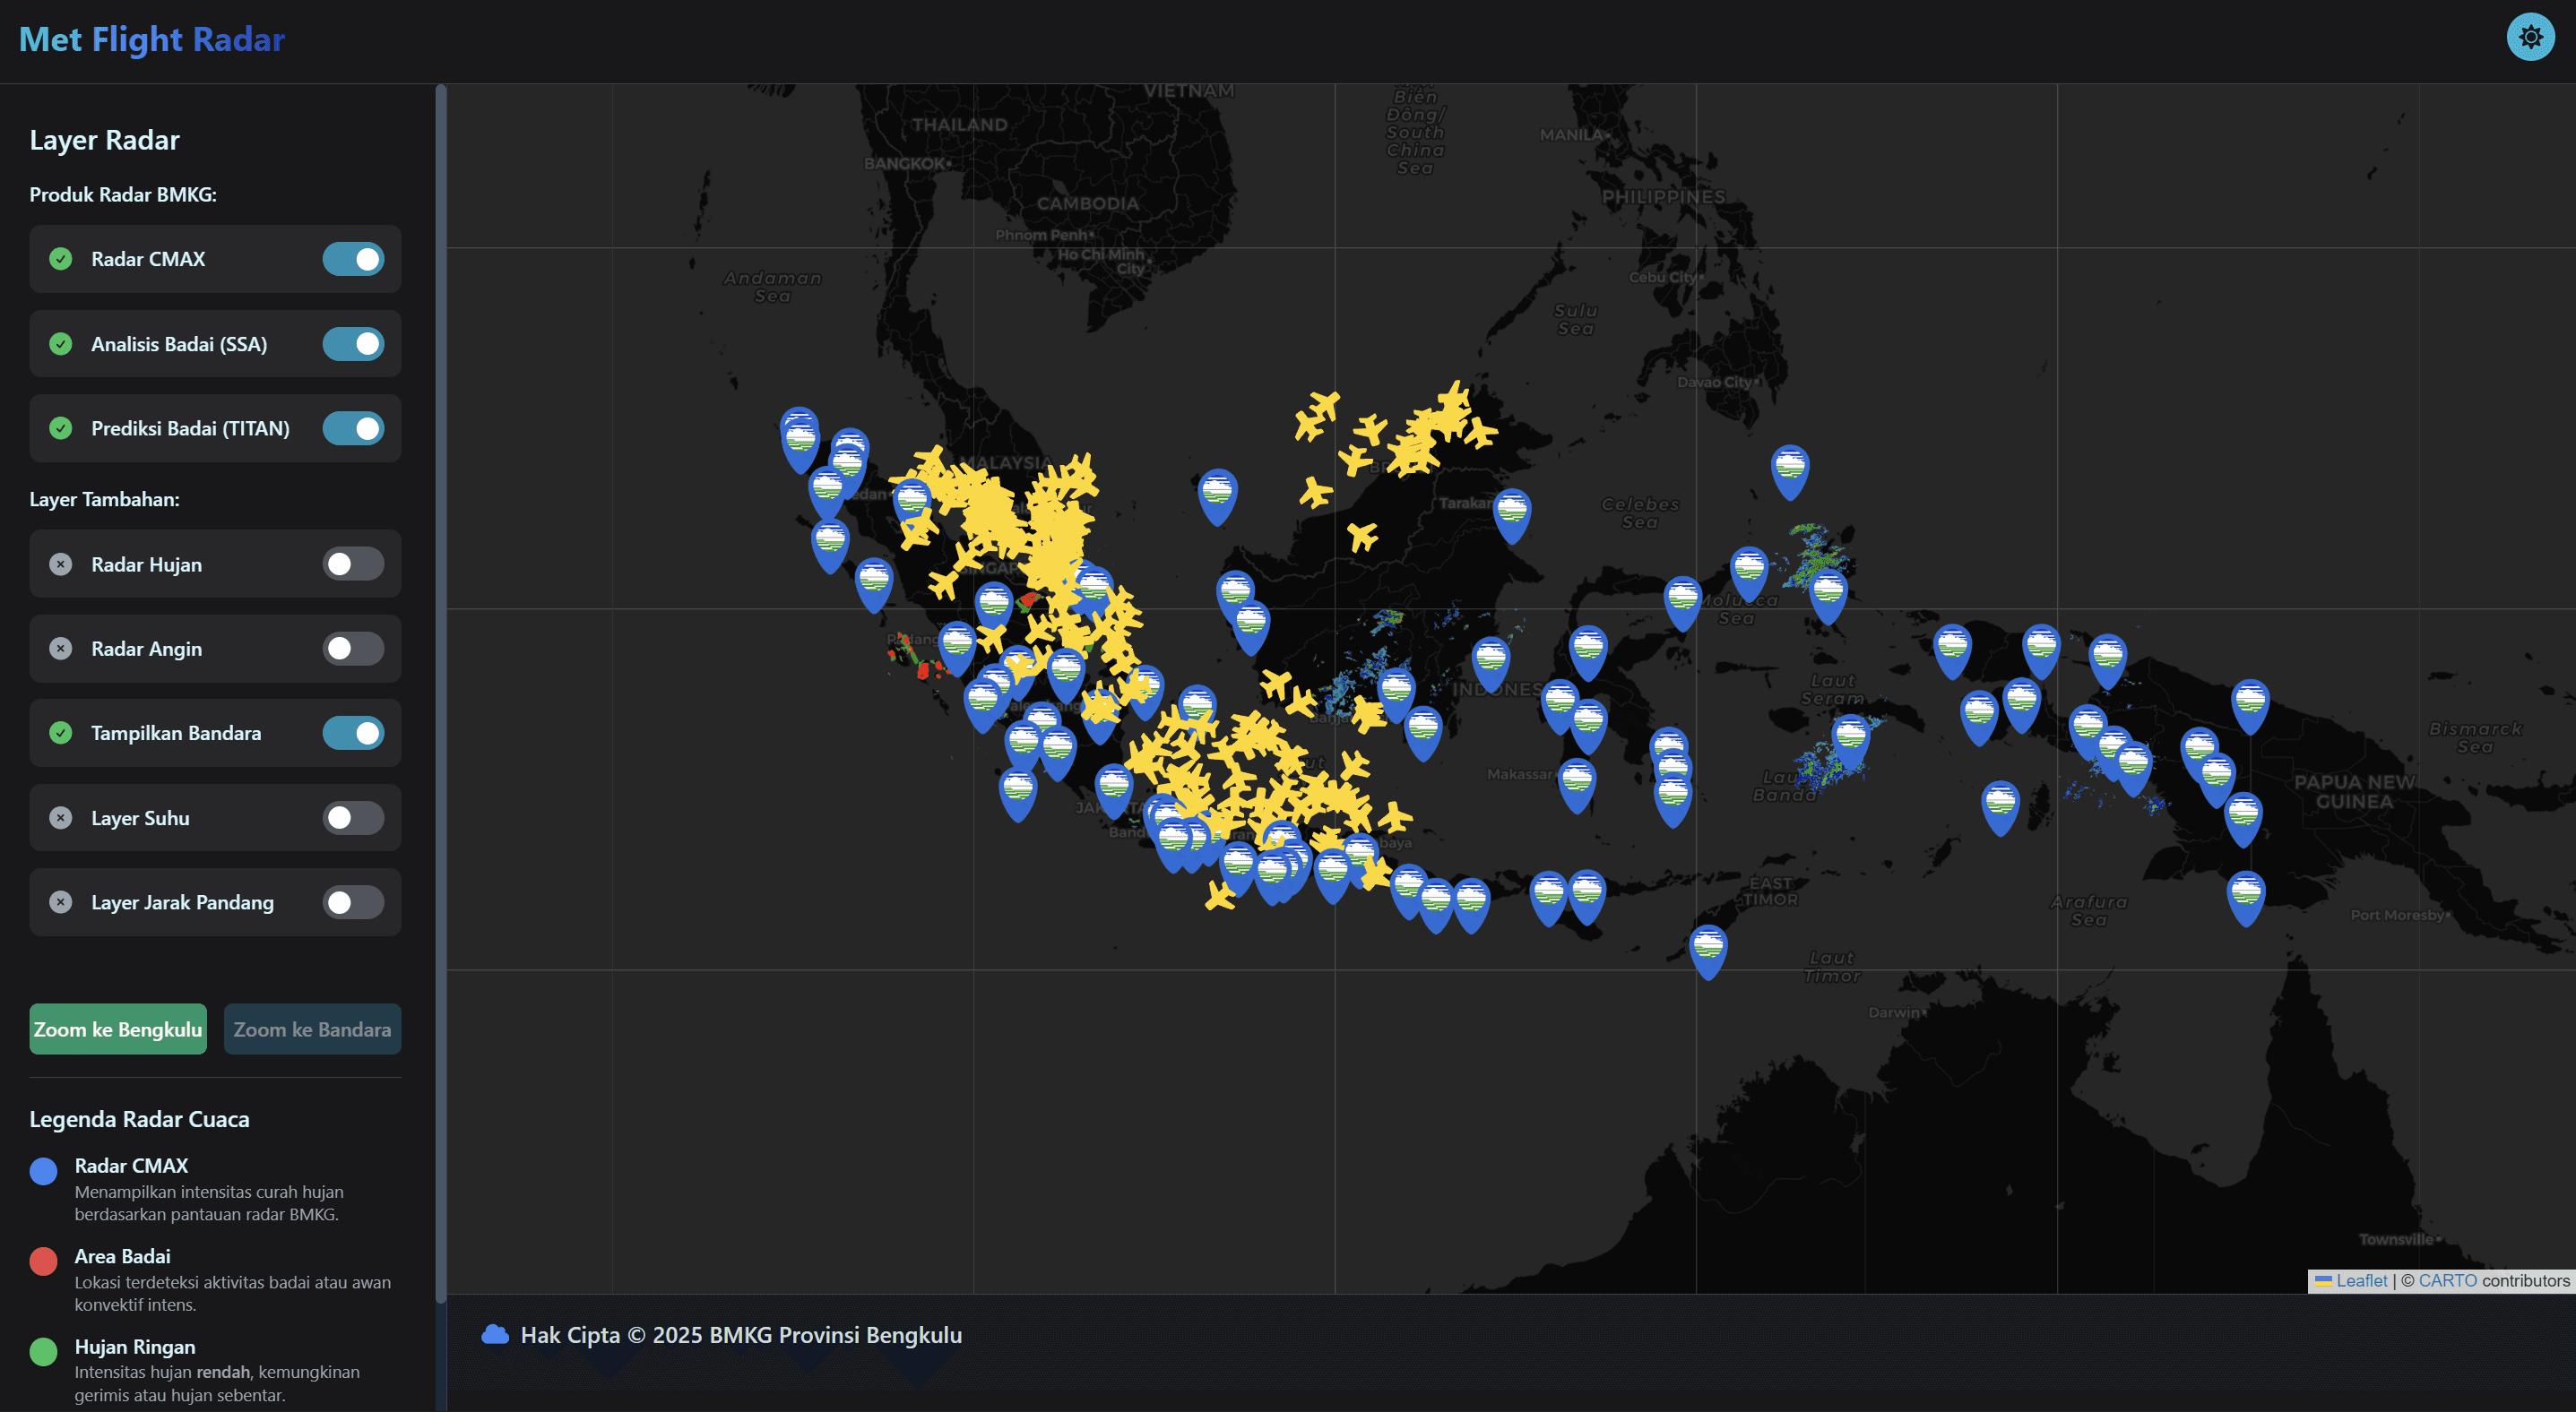
Task: Click the Zoom ke Bandara button
Action: 312,1029
